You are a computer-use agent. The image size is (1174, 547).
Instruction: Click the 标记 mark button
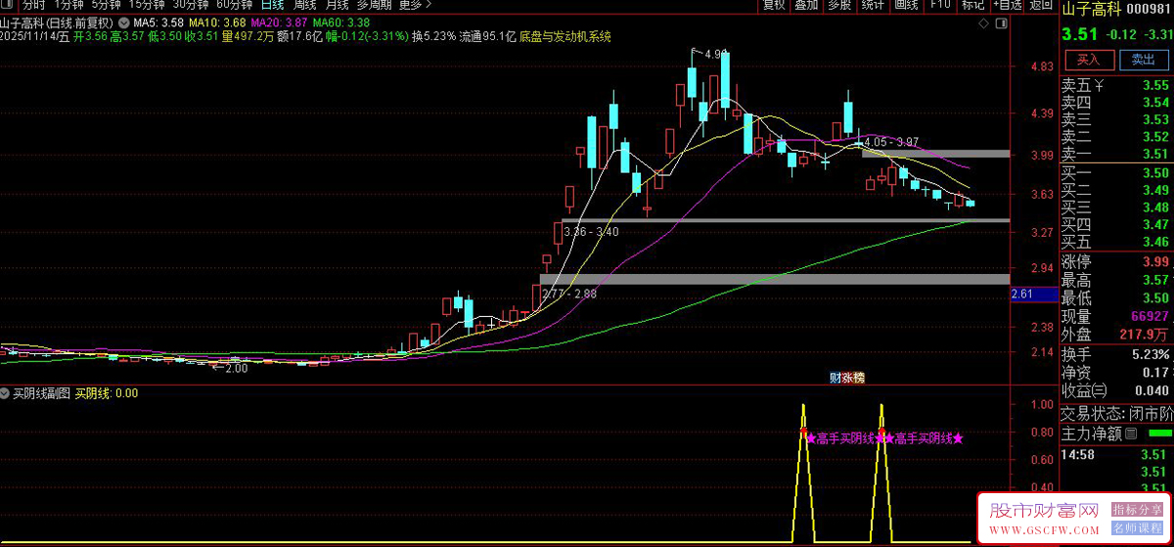click(x=972, y=5)
